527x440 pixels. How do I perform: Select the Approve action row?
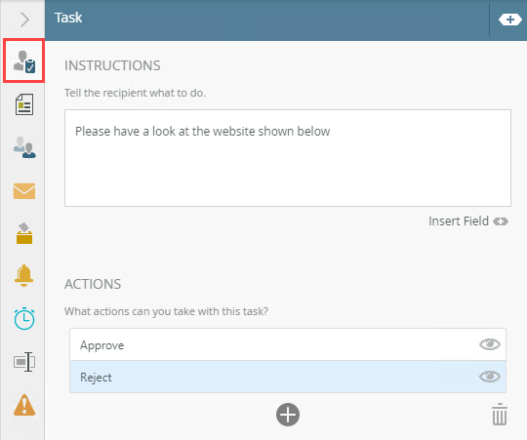coord(288,344)
